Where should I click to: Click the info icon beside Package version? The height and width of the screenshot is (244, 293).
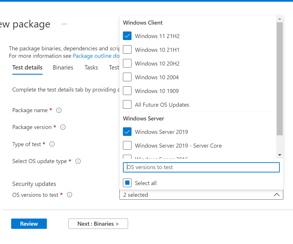(63, 127)
